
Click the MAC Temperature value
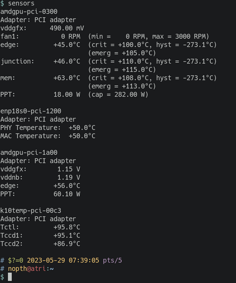[x=82, y=136]
